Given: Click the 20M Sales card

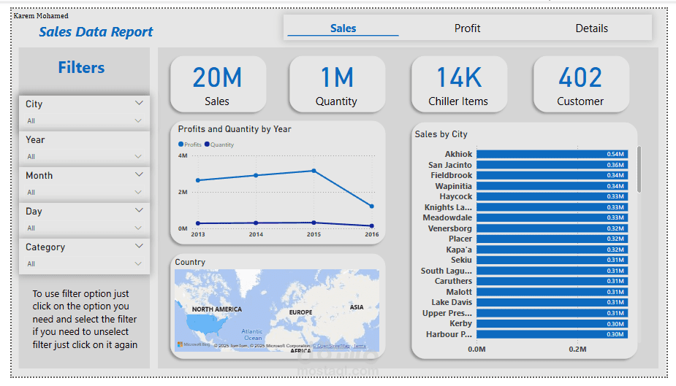Looking at the screenshot, I should (x=218, y=85).
